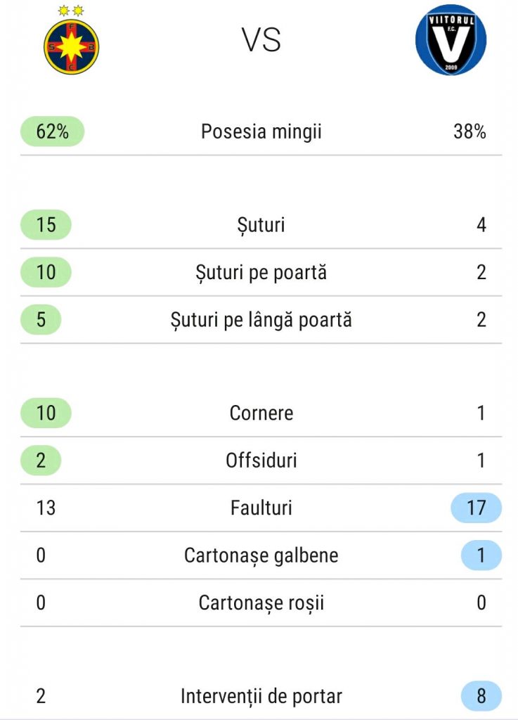The image size is (518, 720).
Task: Select the Șuturi pe poartă row label
Action: 261,273
